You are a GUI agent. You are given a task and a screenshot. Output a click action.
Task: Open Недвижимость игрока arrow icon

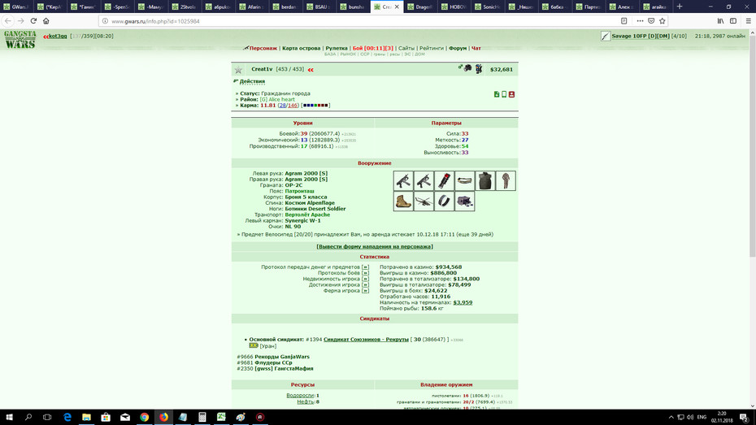point(366,279)
